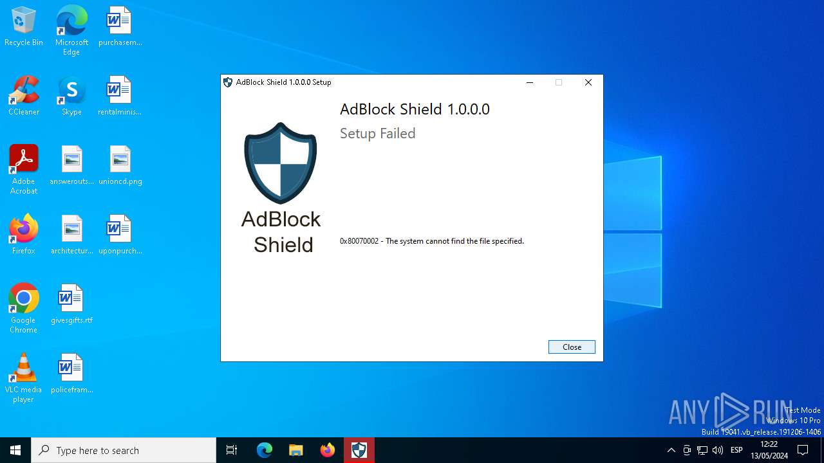
Task: Select the rentalminis... Word document
Action: [x=120, y=96]
